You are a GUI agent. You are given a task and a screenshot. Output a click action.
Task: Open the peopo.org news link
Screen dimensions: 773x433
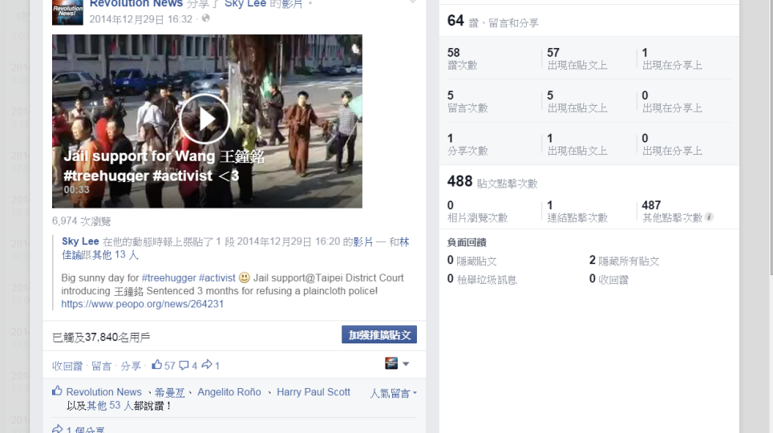pyautogui.click(x=142, y=305)
